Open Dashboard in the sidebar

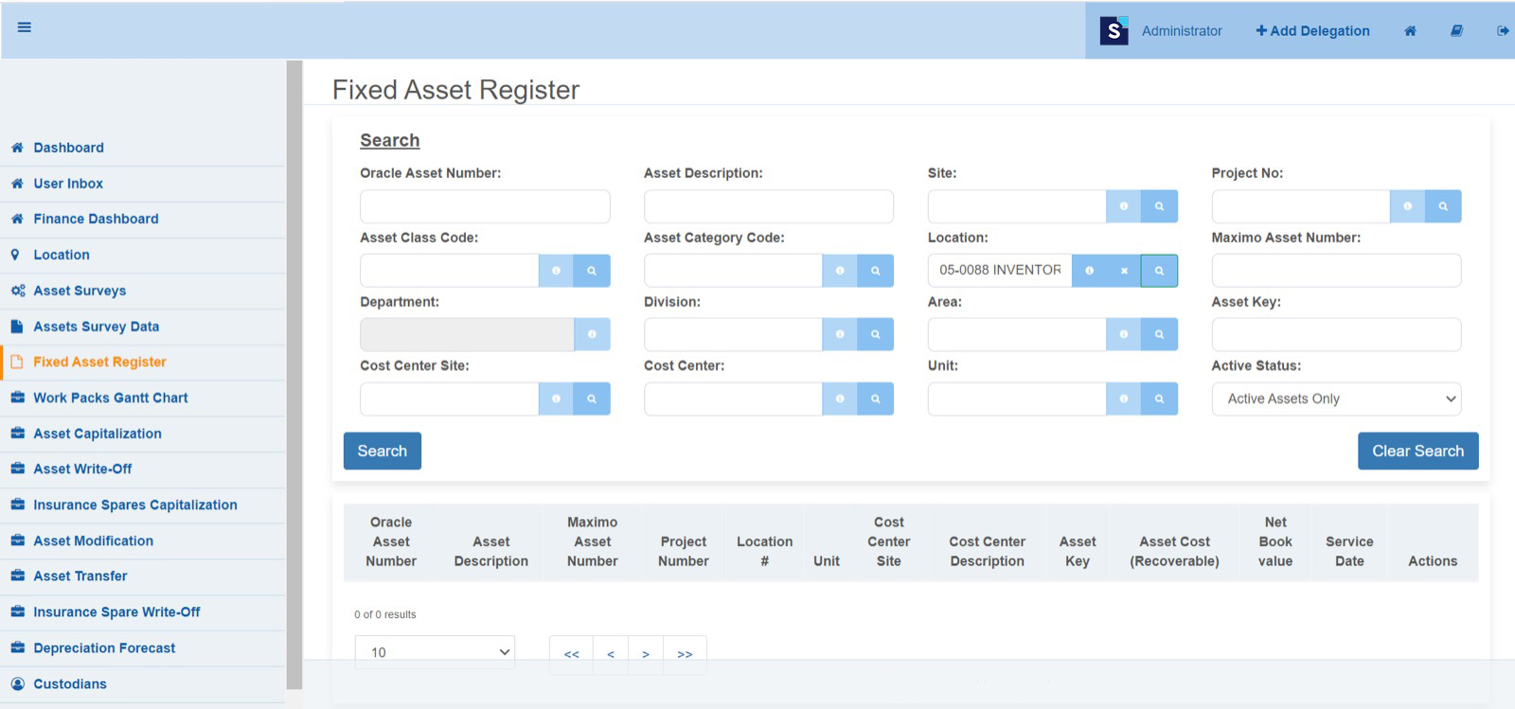[142, 148]
